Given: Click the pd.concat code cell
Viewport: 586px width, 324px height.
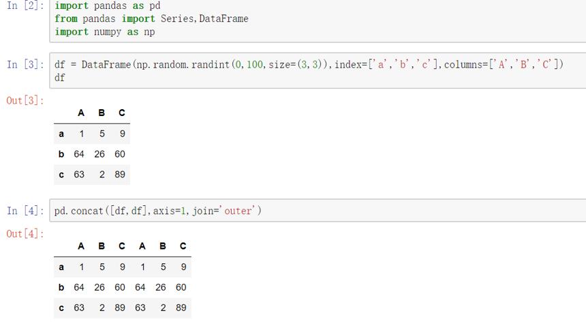Looking at the screenshot, I should (x=318, y=211).
